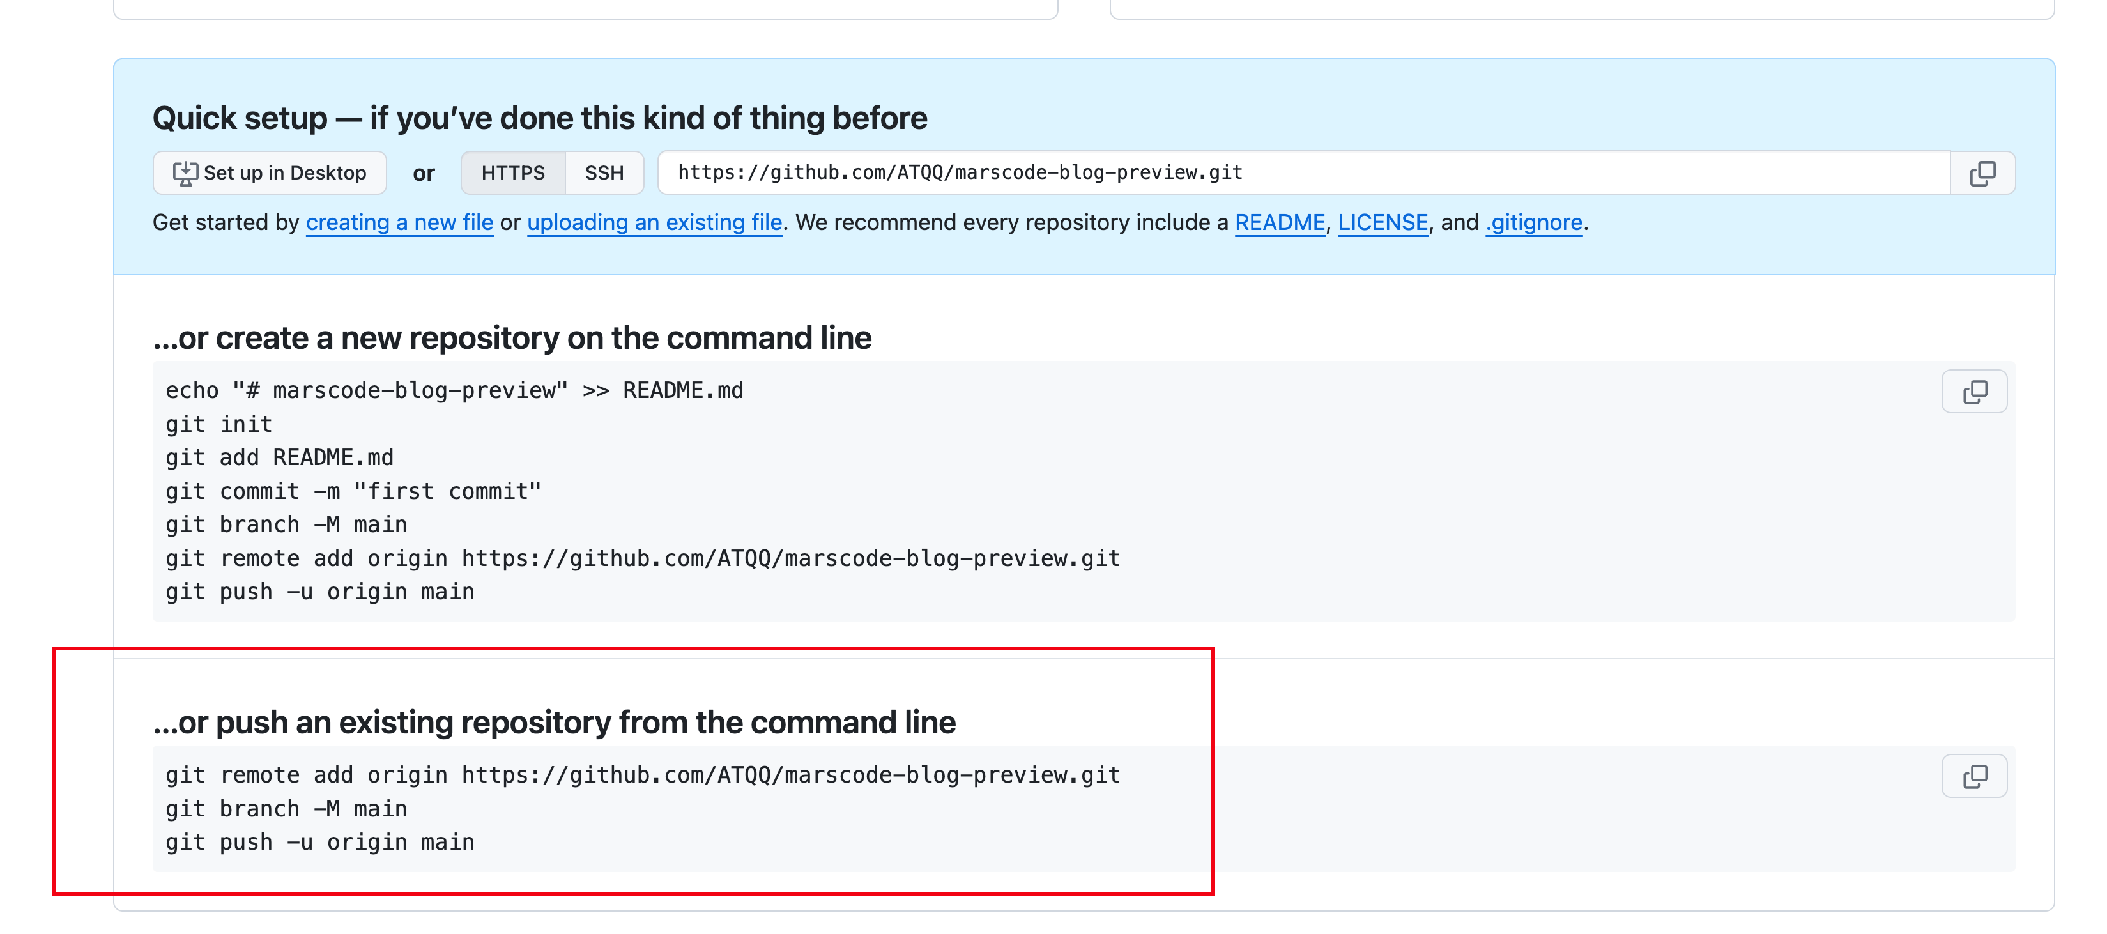Open the creating a new file link

(399, 222)
